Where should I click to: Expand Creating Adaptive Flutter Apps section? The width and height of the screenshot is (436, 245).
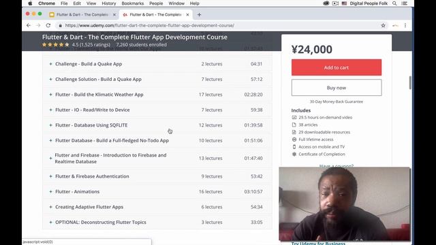157,207
